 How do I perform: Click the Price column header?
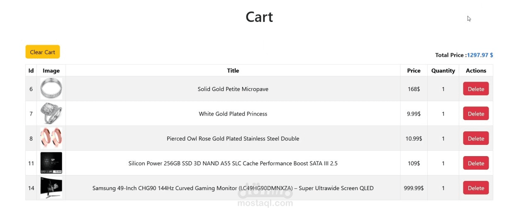click(x=414, y=71)
